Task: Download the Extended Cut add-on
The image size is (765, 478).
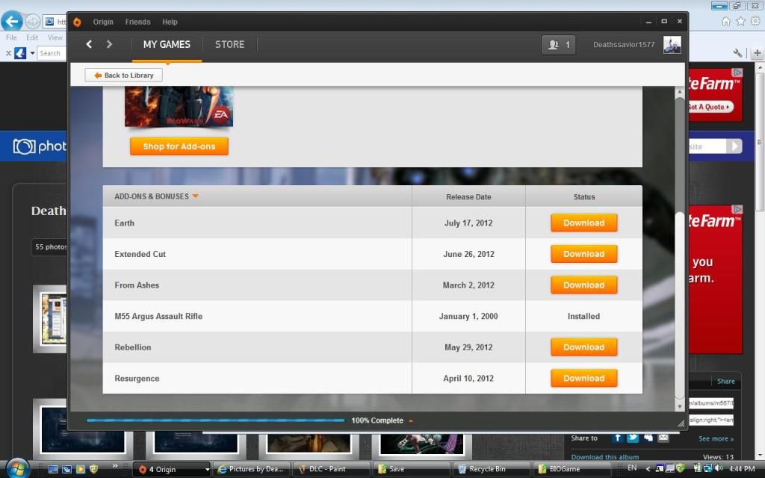Action: [583, 254]
